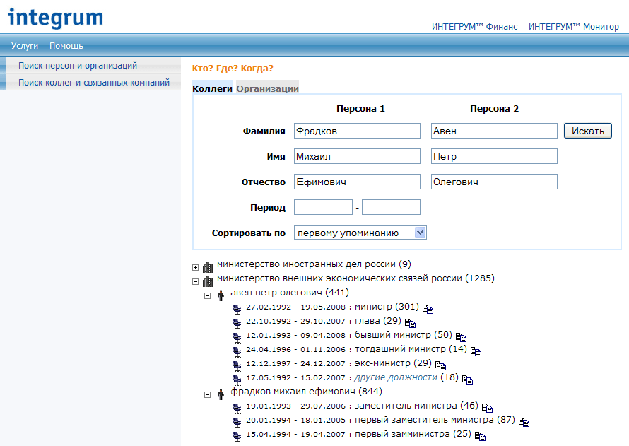This screenshot has height=446, width=629.
Task: Click the building icon beside министерство внешних экономических связей
Action: click(x=208, y=281)
